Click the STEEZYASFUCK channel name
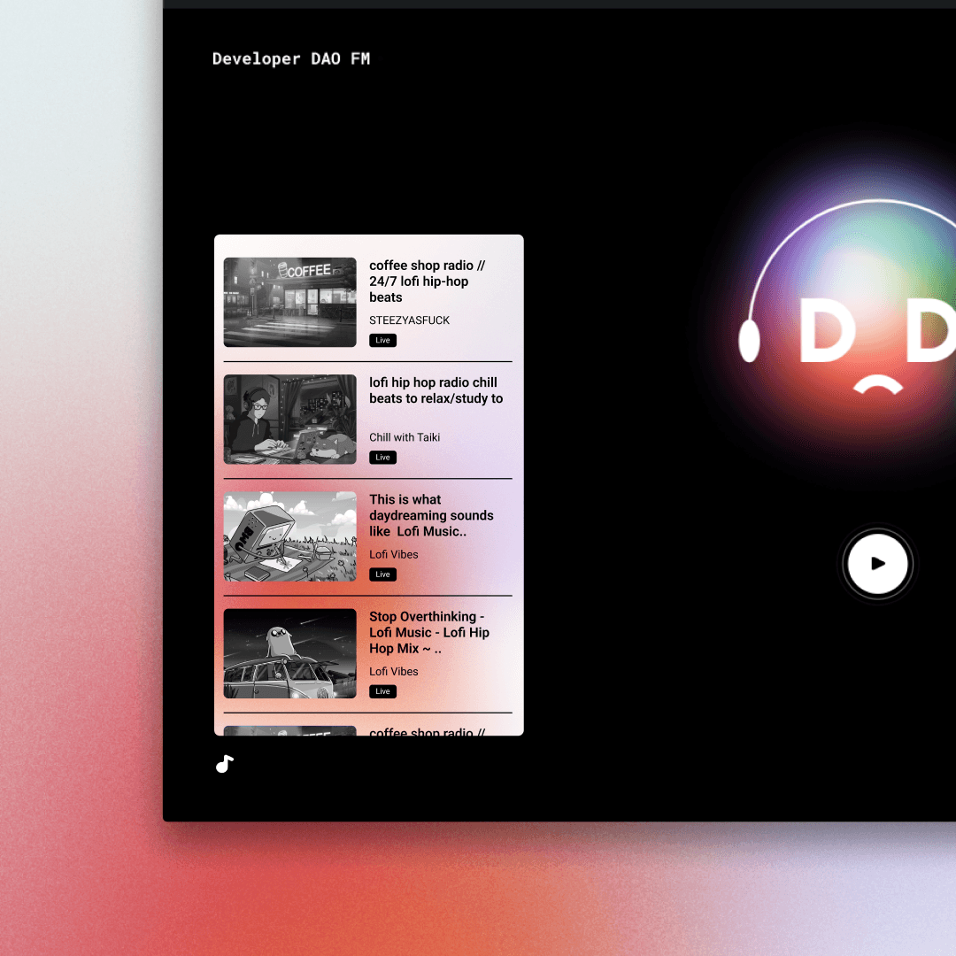Viewport: 956px width, 956px height. 409,320
